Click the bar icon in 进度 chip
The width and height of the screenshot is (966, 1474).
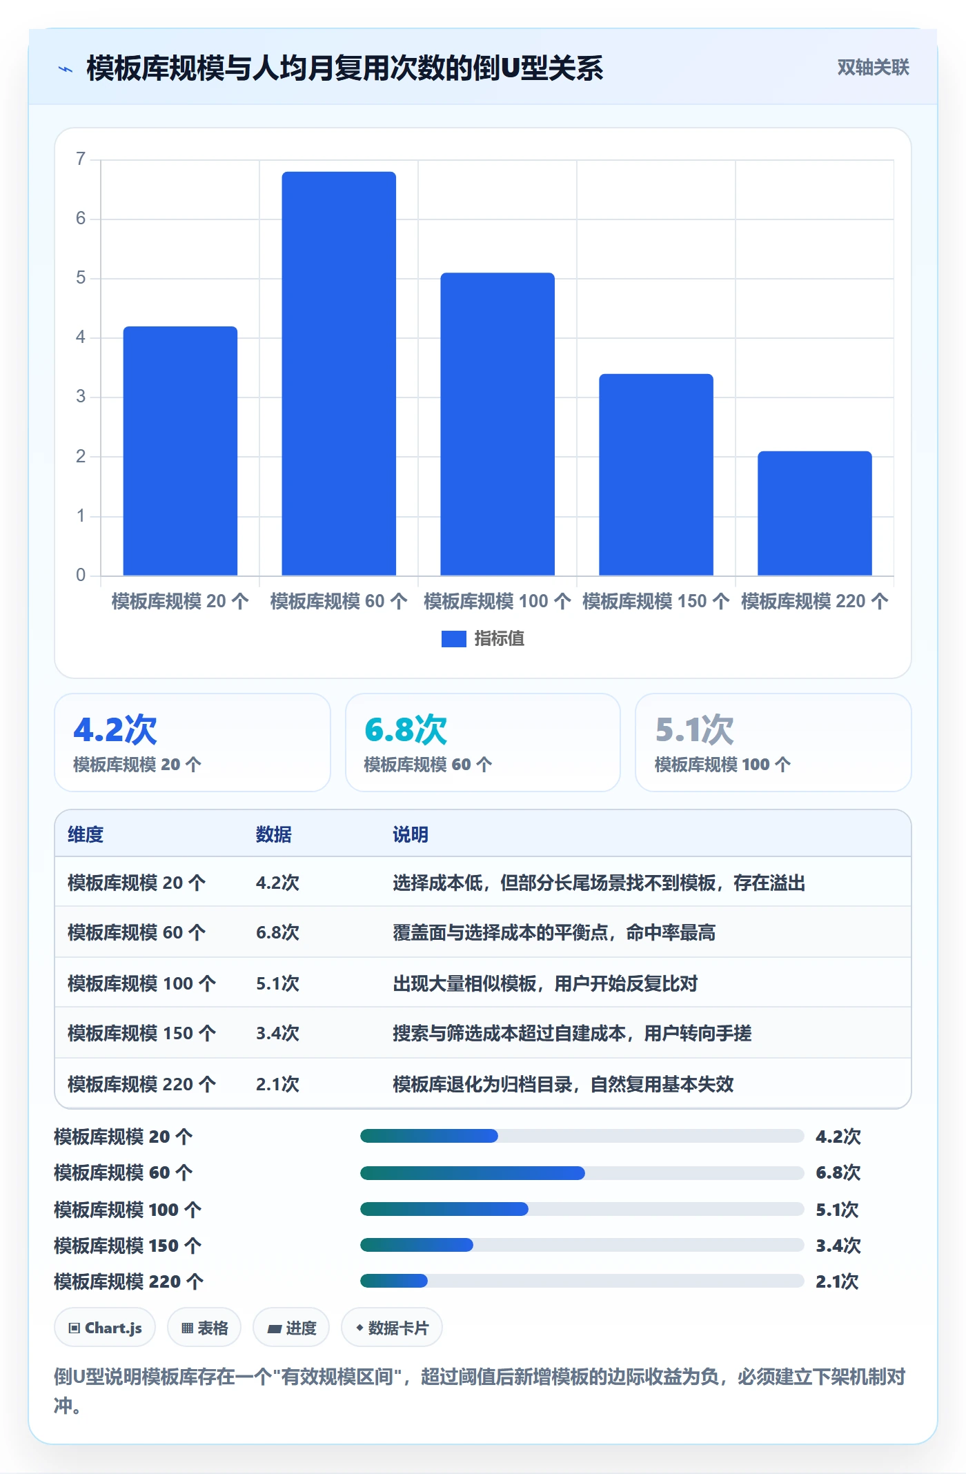(x=275, y=1329)
